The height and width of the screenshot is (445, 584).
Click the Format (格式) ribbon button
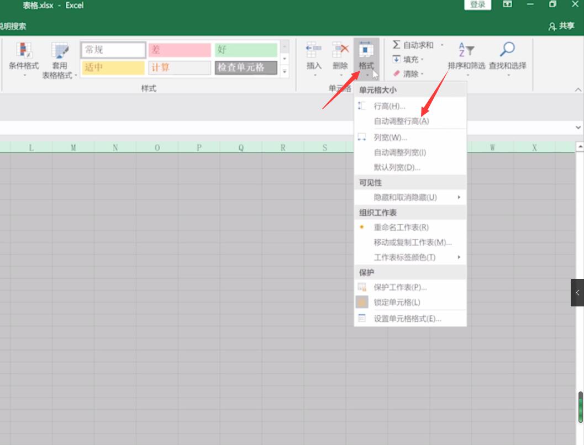tap(366, 59)
